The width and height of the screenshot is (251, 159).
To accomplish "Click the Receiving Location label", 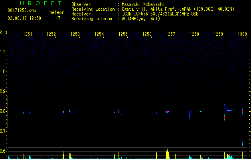I will (x=93, y=9).
